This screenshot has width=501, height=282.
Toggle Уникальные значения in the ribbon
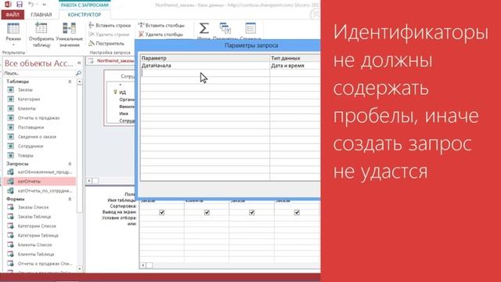point(69,34)
